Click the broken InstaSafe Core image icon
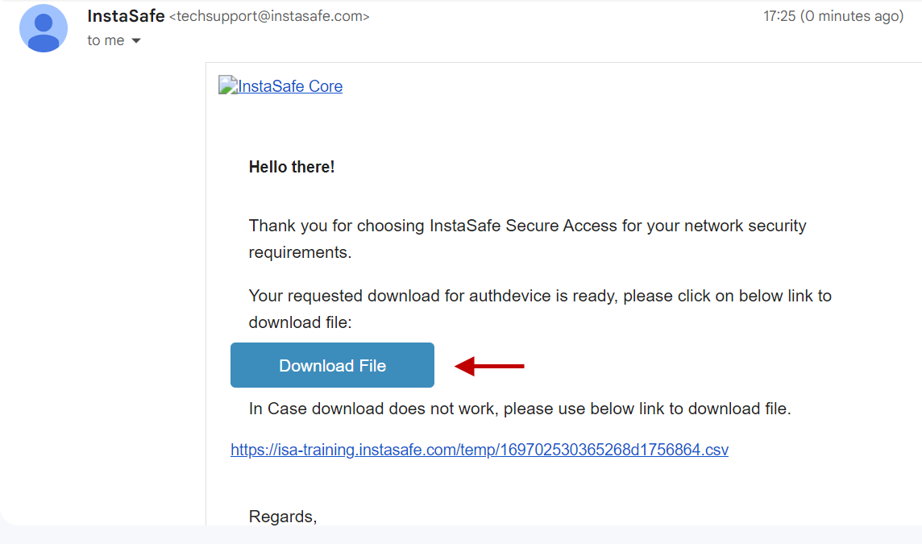Viewport: 922px width, 544px height. pos(227,86)
